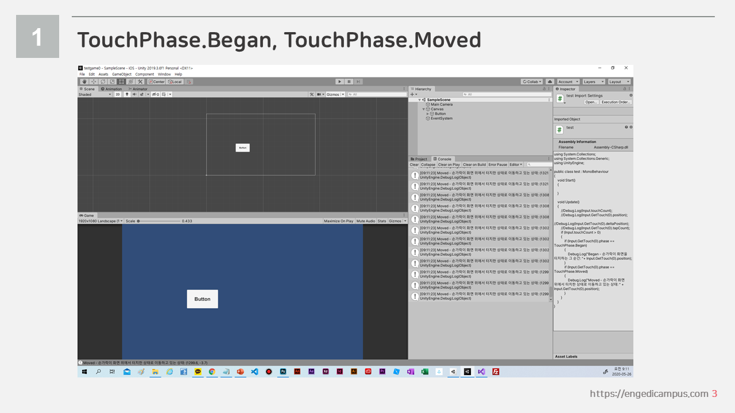Click the Open... button in Inspector
The width and height of the screenshot is (735, 413).
coord(591,102)
